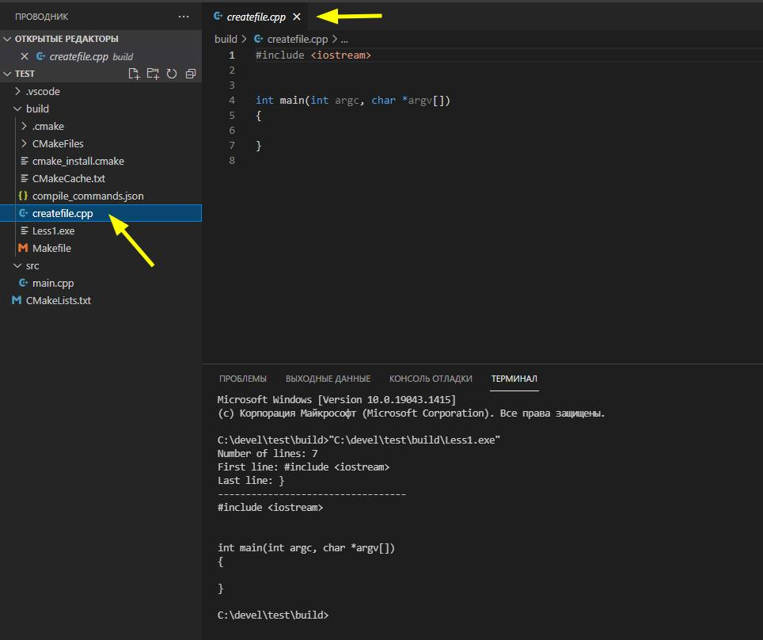The height and width of the screenshot is (640, 763).
Task: Expand the CMakeFiles folder
Action: coord(57,143)
